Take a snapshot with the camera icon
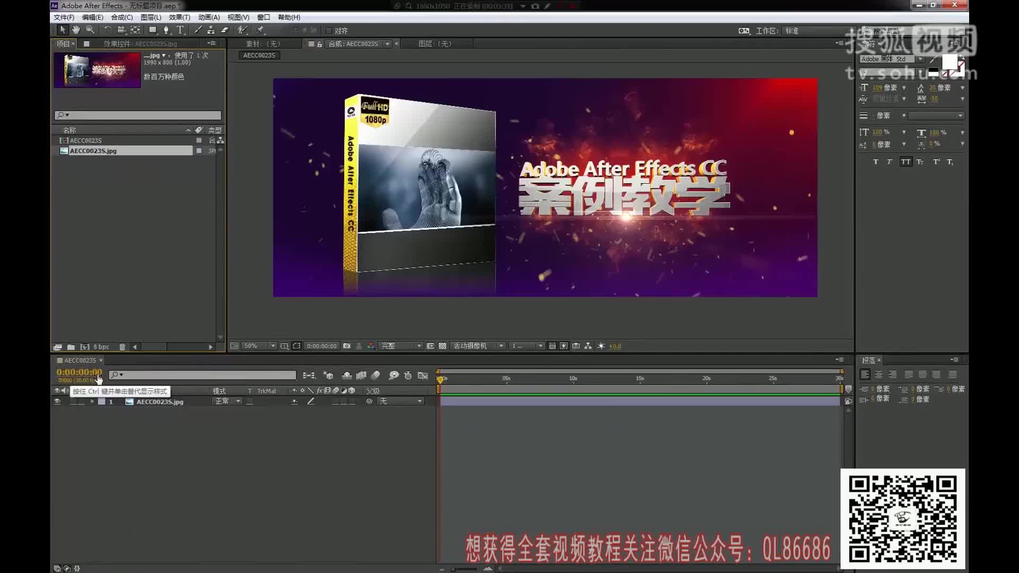 [347, 346]
